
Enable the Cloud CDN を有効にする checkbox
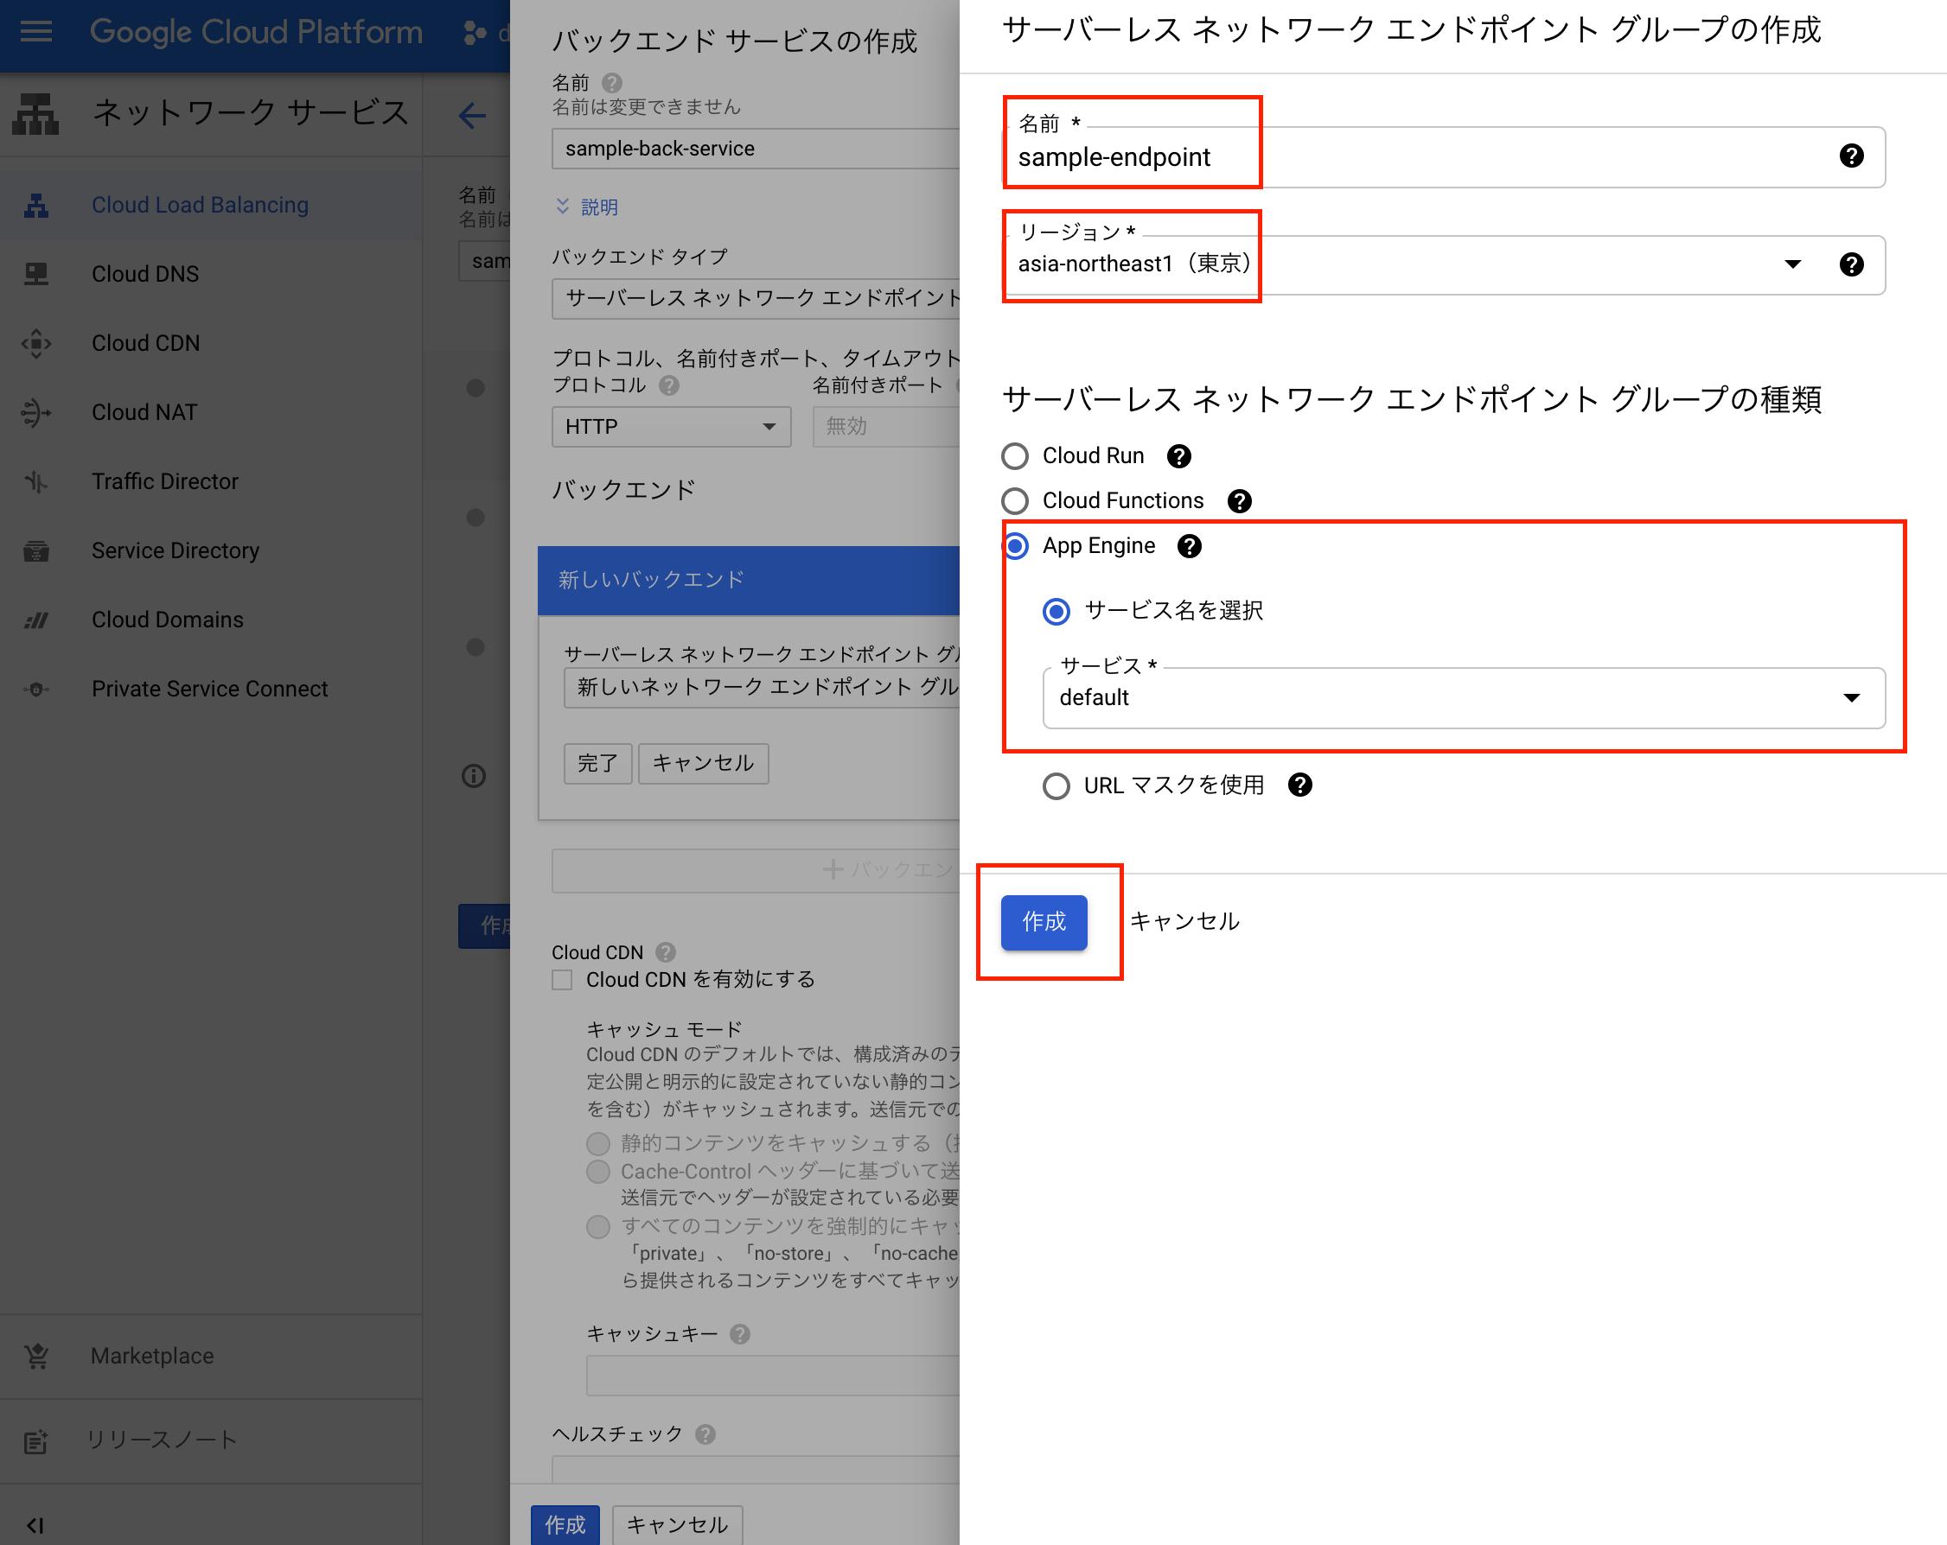coord(563,981)
